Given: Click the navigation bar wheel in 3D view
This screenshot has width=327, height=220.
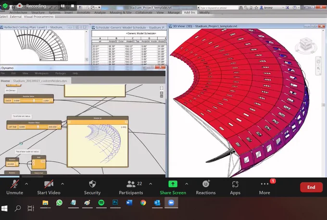Looking at the screenshot, I should click(x=318, y=62).
